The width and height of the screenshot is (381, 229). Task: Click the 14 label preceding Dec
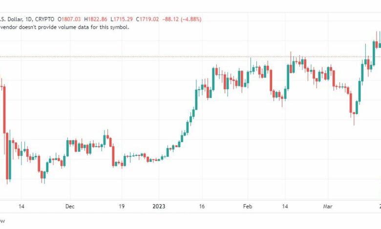21,207
